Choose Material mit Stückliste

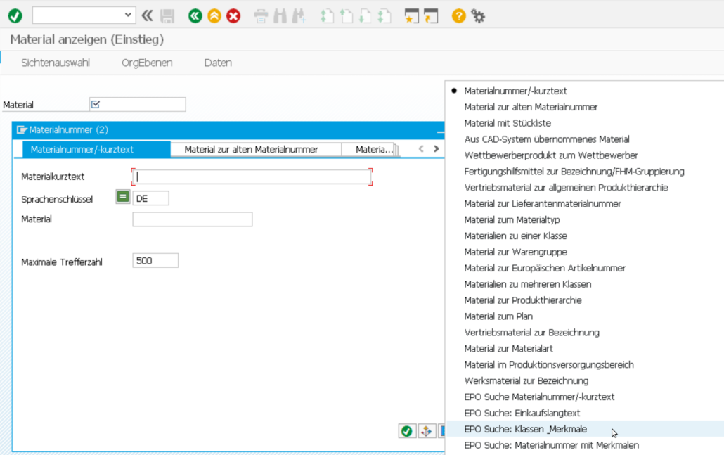[x=508, y=123]
